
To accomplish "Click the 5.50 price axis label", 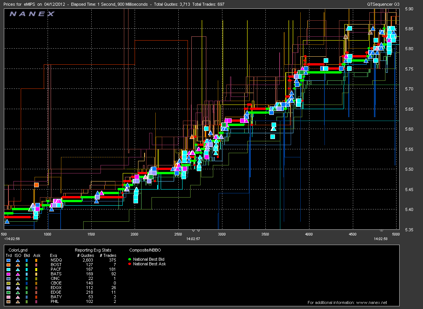I will [409, 169].
